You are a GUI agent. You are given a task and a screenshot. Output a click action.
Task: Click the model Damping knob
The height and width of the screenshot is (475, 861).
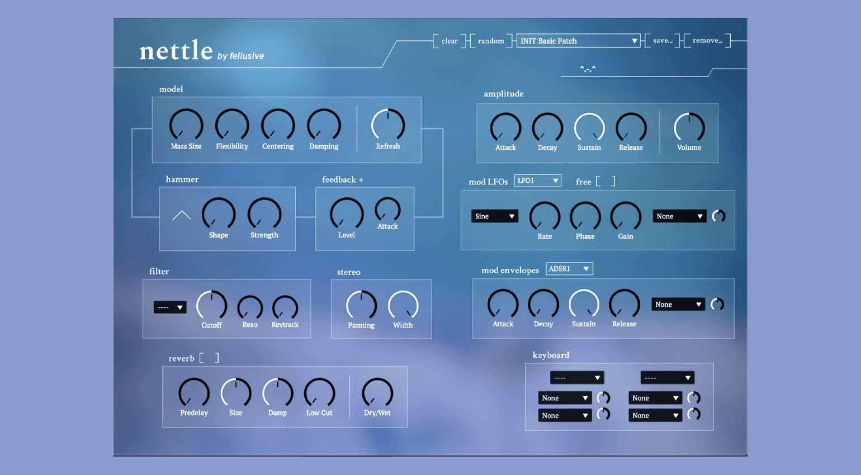324,125
